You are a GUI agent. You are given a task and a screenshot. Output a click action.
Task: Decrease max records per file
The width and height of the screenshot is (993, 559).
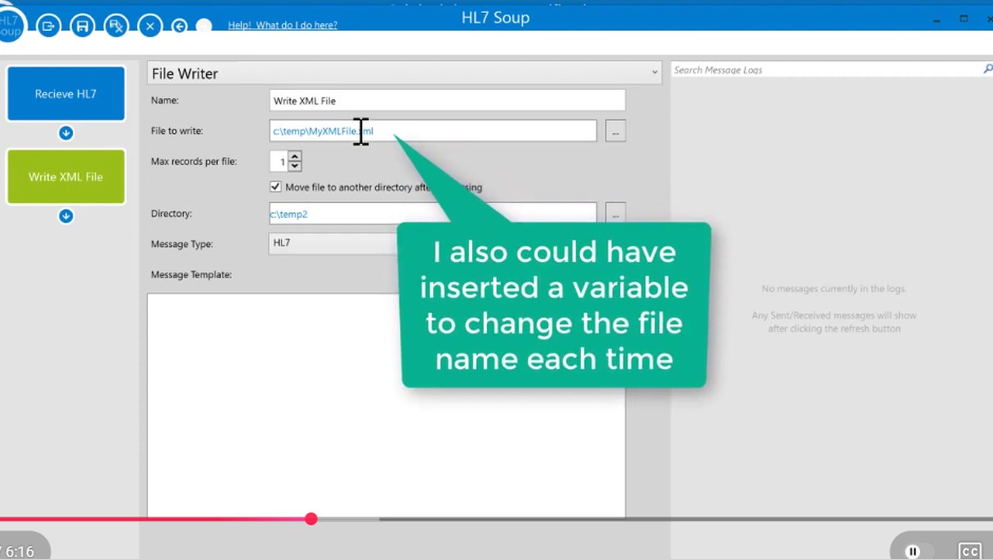[294, 166]
